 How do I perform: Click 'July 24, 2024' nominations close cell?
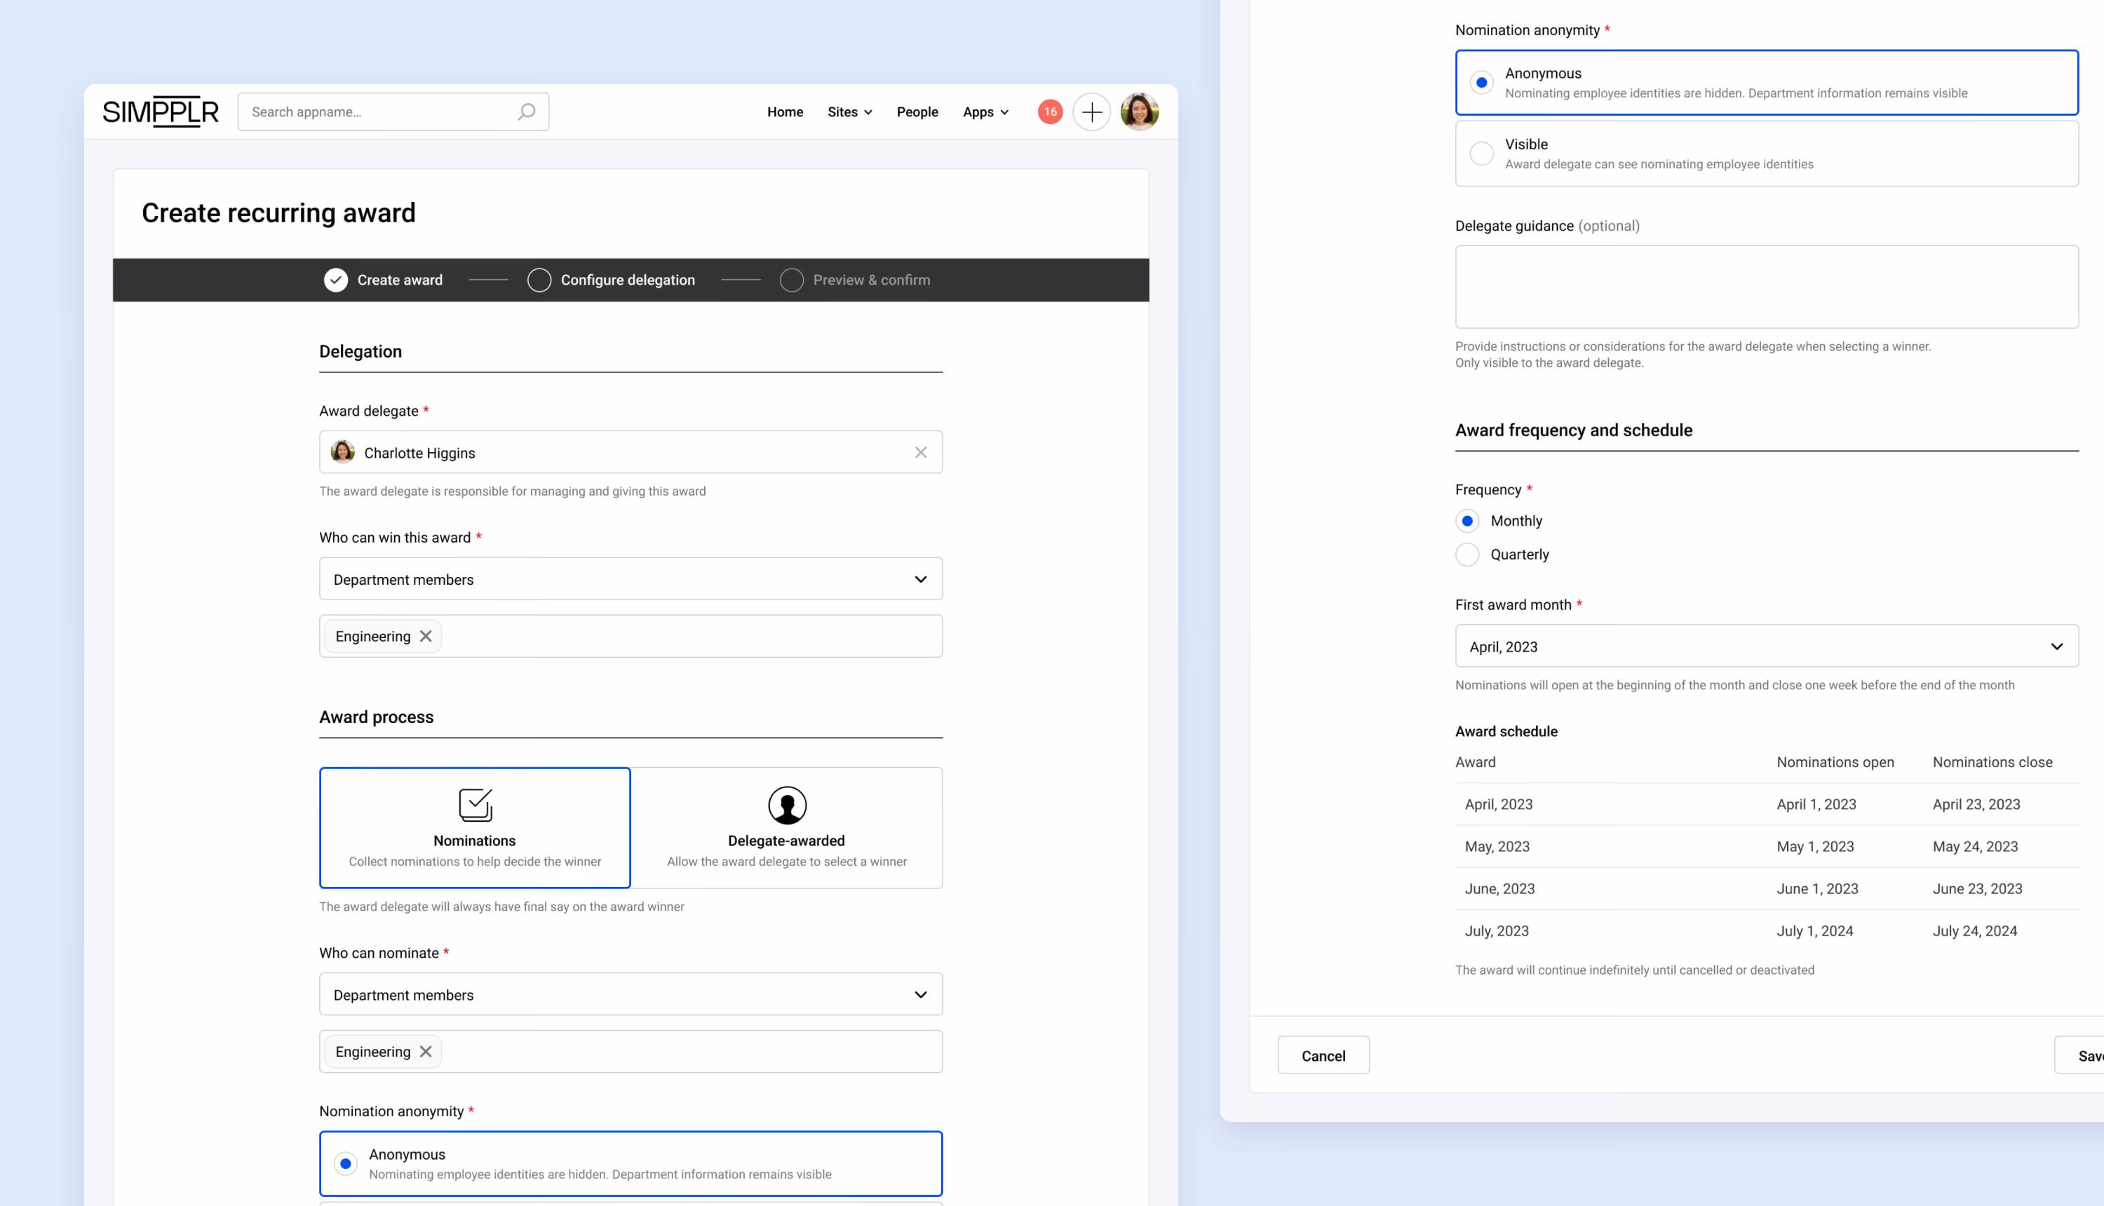[1974, 931]
